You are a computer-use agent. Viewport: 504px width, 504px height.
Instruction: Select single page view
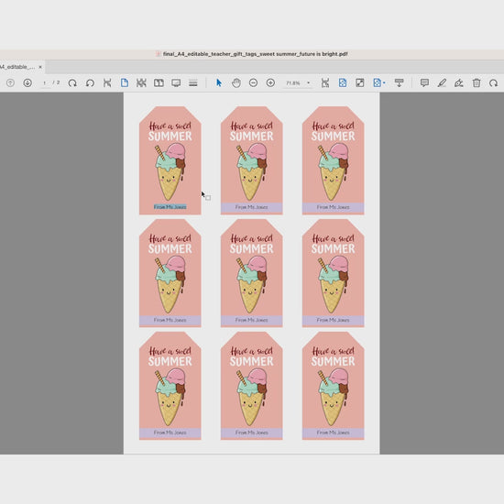tap(125, 82)
